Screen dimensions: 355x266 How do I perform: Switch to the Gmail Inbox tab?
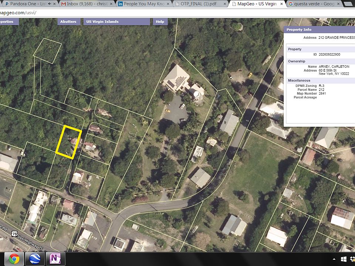click(87, 4)
